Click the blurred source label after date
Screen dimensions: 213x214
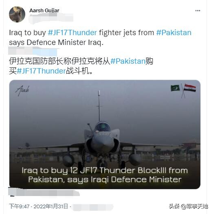coord(93,207)
